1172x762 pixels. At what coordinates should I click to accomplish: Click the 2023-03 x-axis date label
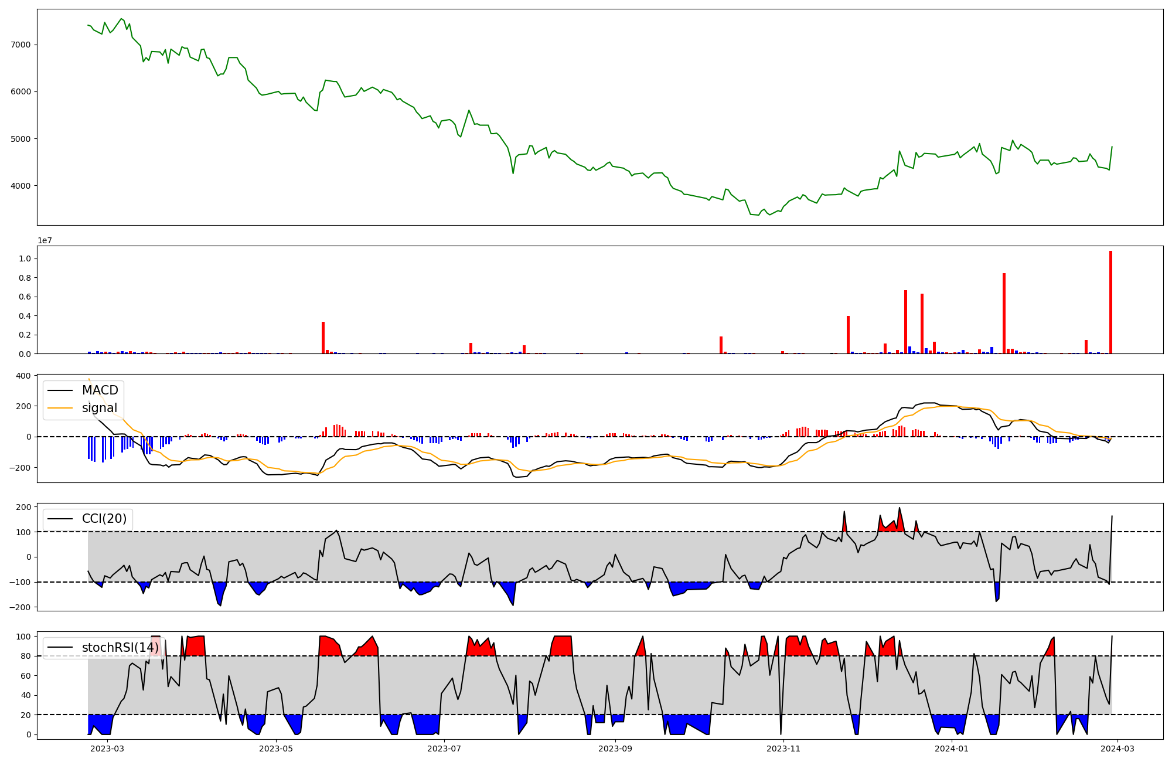(x=108, y=749)
